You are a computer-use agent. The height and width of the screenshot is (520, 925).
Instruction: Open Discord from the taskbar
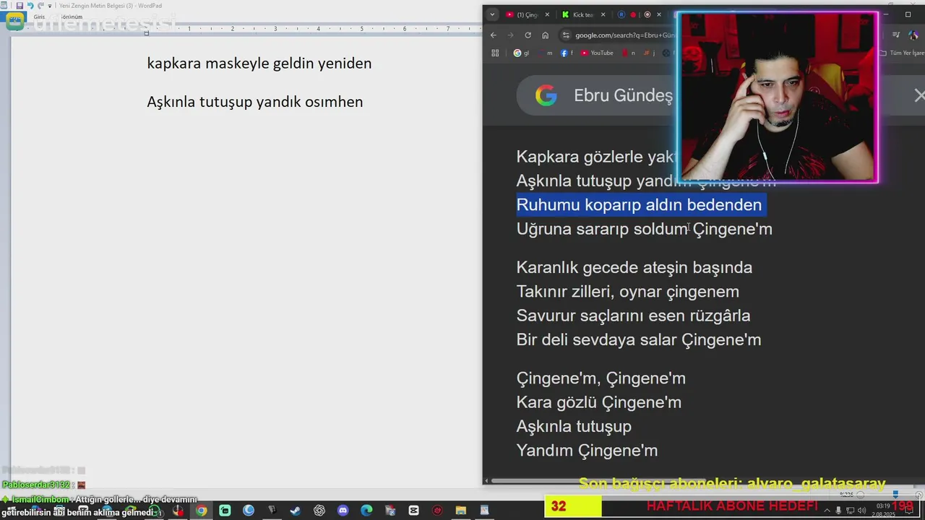[x=343, y=511]
